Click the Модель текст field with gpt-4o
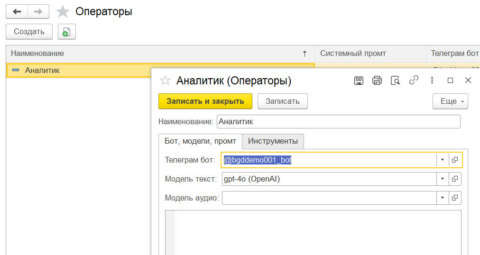Image resolution: width=480 pixels, height=255 pixels. coord(329,179)
